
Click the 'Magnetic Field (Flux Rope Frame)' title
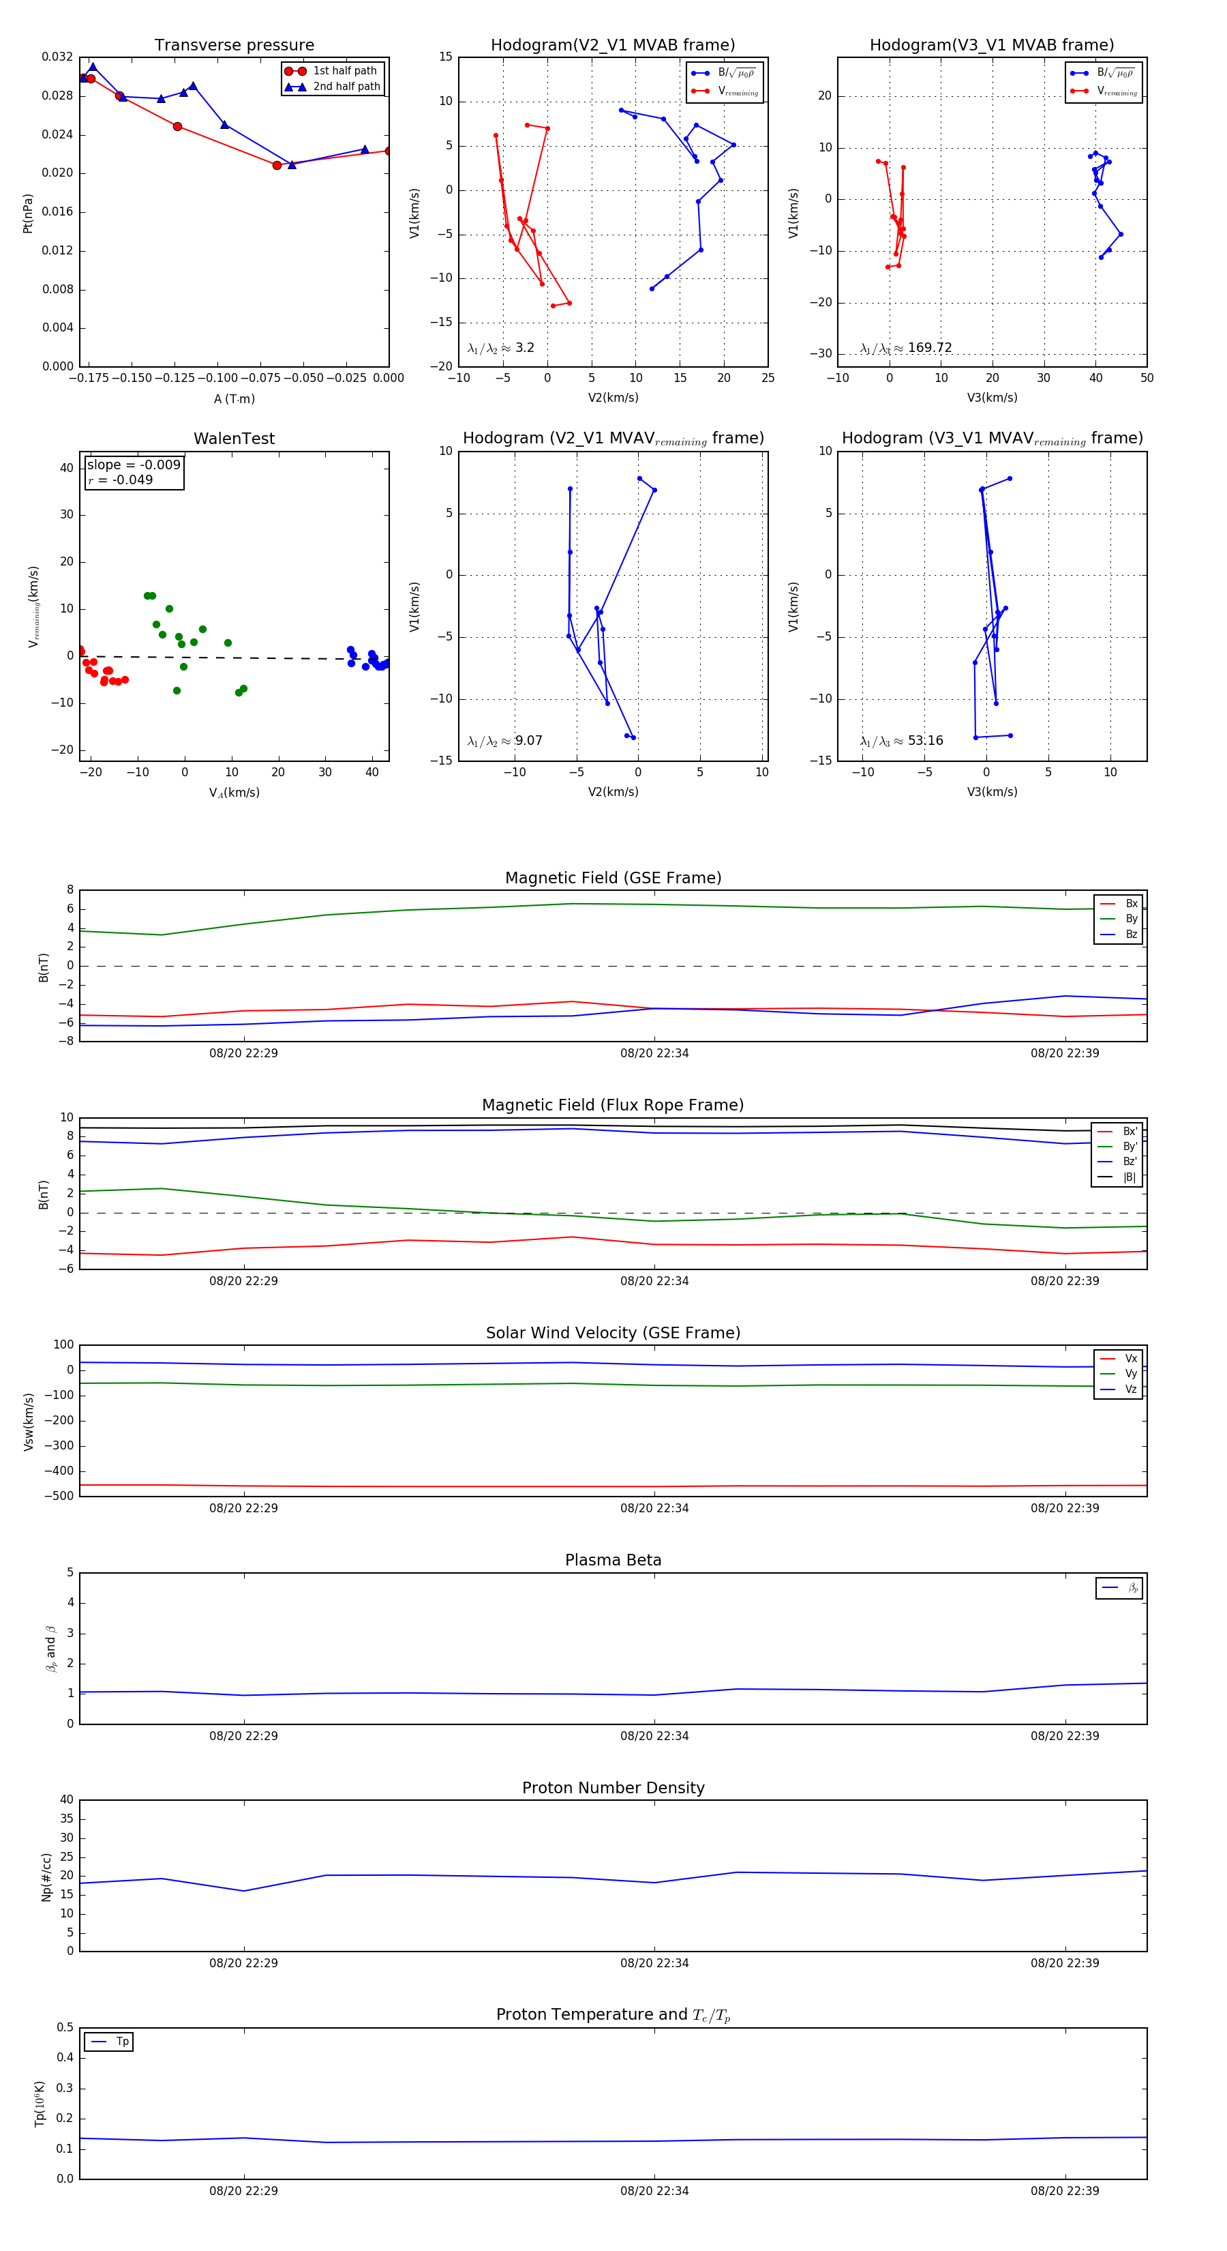613,1106
